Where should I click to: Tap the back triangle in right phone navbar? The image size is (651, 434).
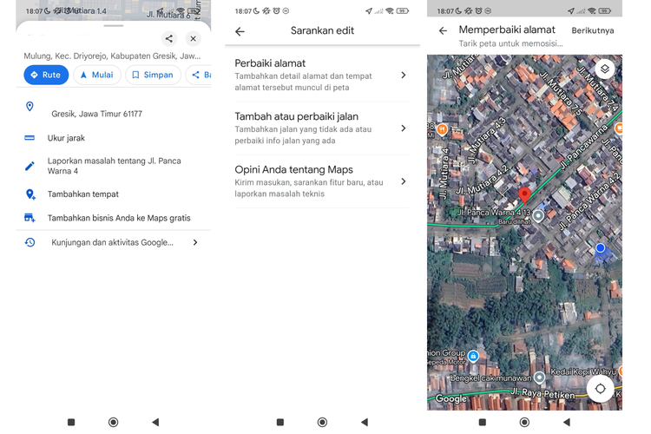coord(566,422)
